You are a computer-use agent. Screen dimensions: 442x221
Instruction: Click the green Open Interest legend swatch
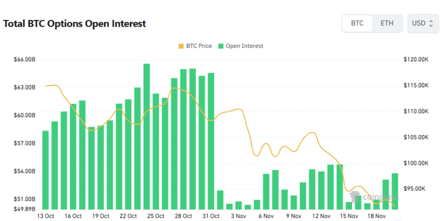point(220,46)
